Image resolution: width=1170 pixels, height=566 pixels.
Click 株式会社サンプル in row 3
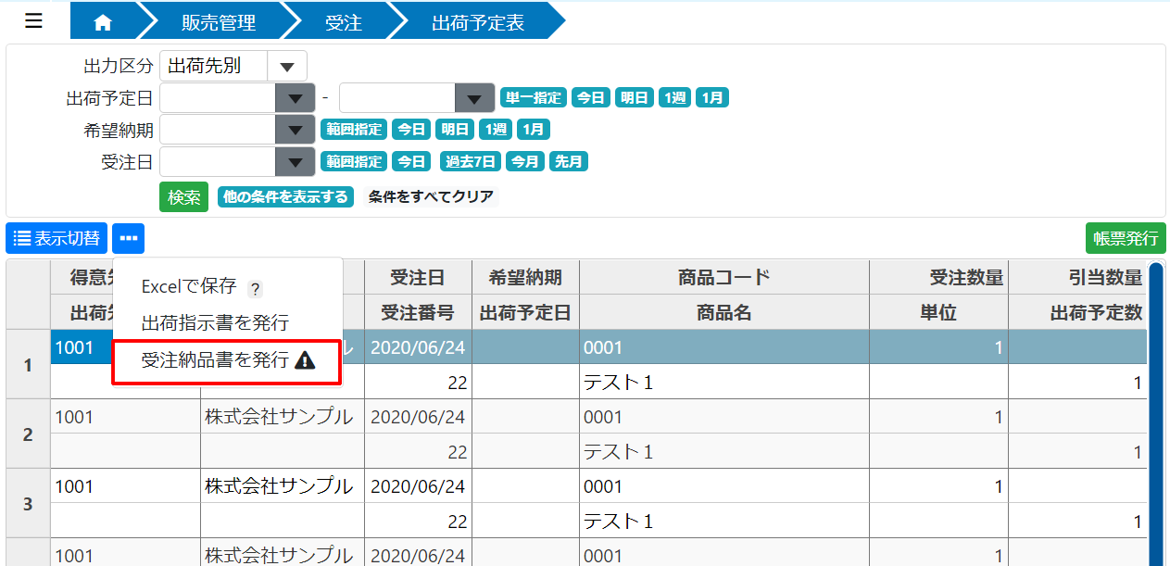click(283, 486)
